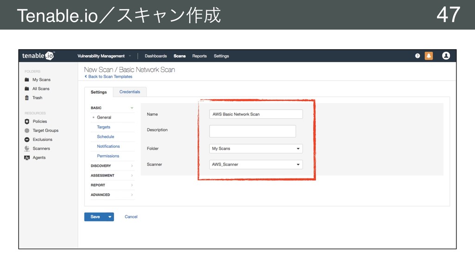Open the Scanner dropdown showing AWS_Scanner

(x=256, y=165)
